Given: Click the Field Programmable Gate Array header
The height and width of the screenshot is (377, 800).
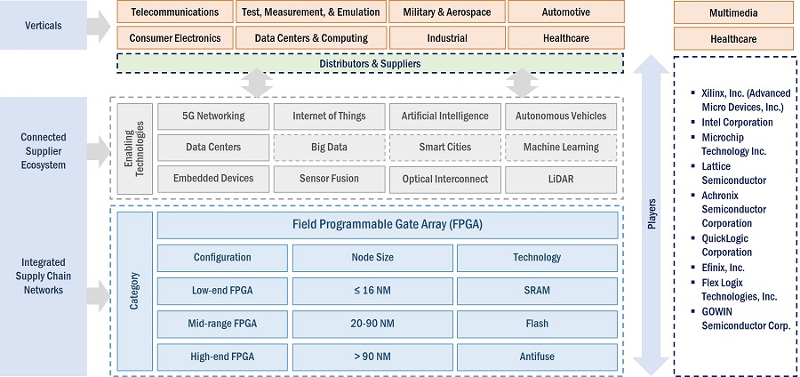Looking at the screenshot, I should pyautogui.click(x=387, y=225).
